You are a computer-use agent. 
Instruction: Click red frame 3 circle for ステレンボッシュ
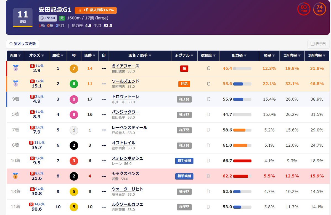tap(74, 161)
